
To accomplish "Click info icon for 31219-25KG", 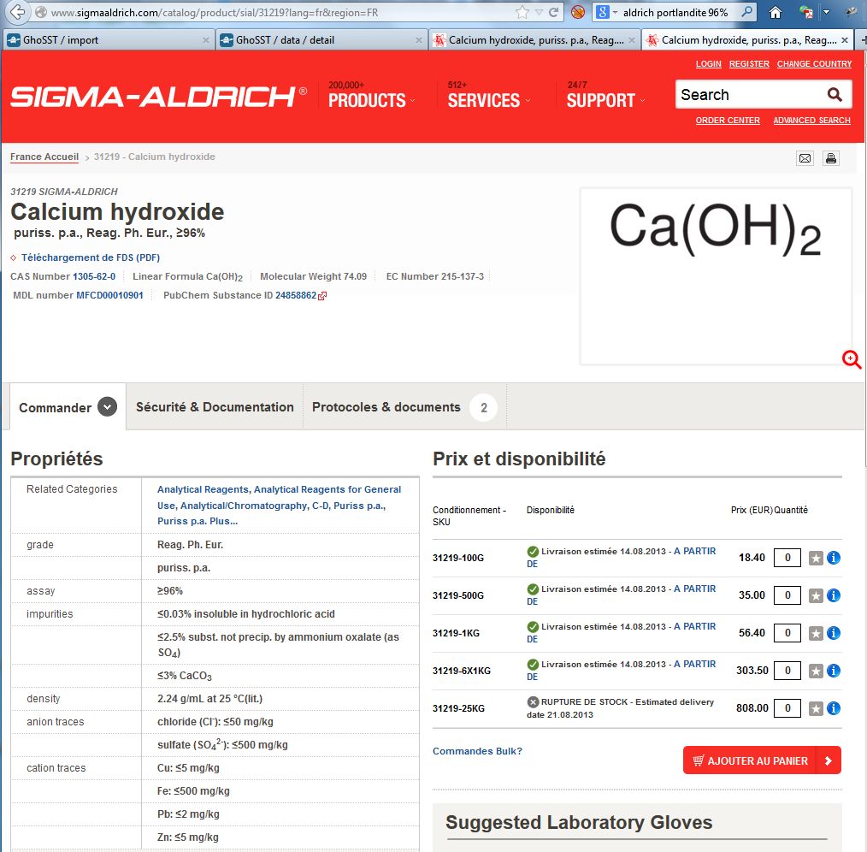I will [834, 708].
